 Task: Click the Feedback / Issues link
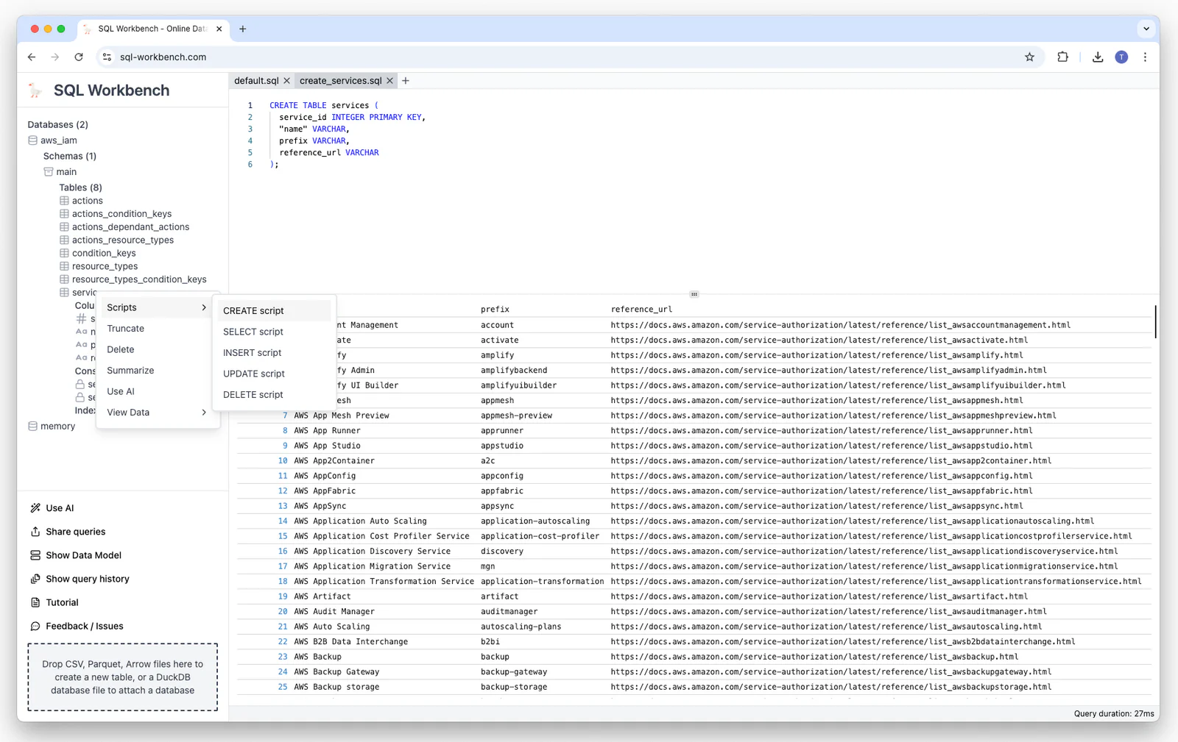point(85,626)
